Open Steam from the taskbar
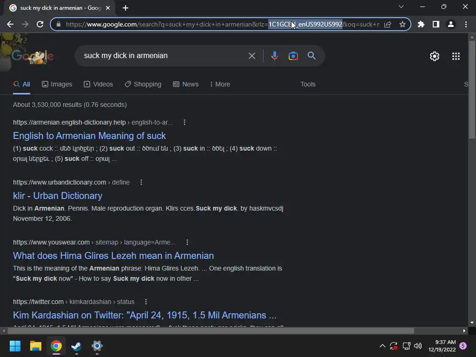The height and width of the screenshot is (357, 476). (77, 346)
